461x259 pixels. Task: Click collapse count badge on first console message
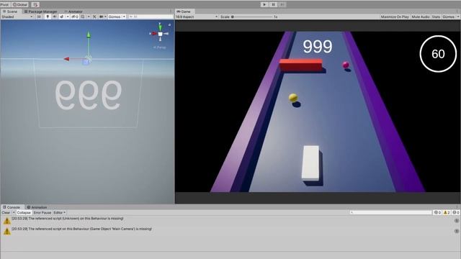pyautogui.click(x=457, y=221)
